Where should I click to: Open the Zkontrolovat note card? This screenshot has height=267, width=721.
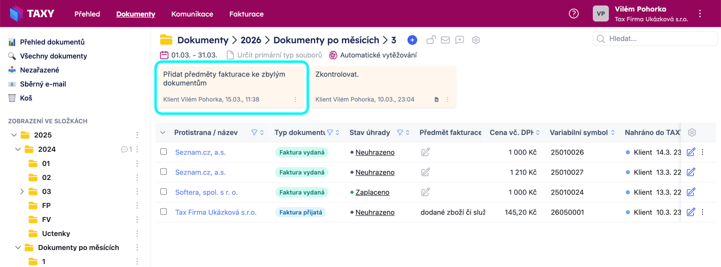click(384, 87)
